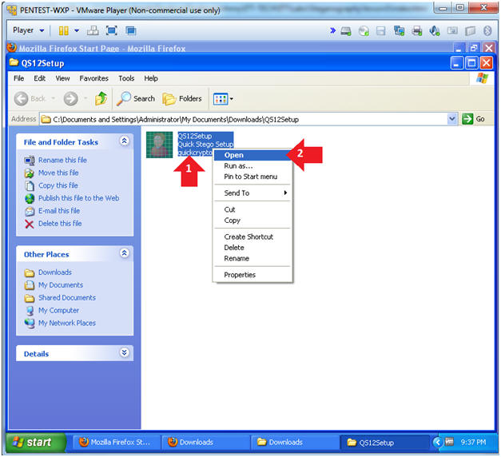Expand hidden system tray icons arrow
The width and height of the screenshot is (501, 457).
coord(437,443)
